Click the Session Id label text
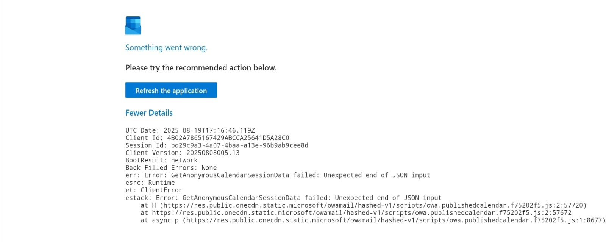The image size is (606, 242). coord(146,145)
